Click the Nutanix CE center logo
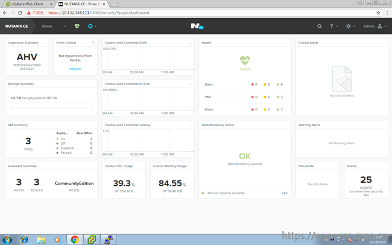392x245 pixels. pyautogui.click(x=197, y=26)
